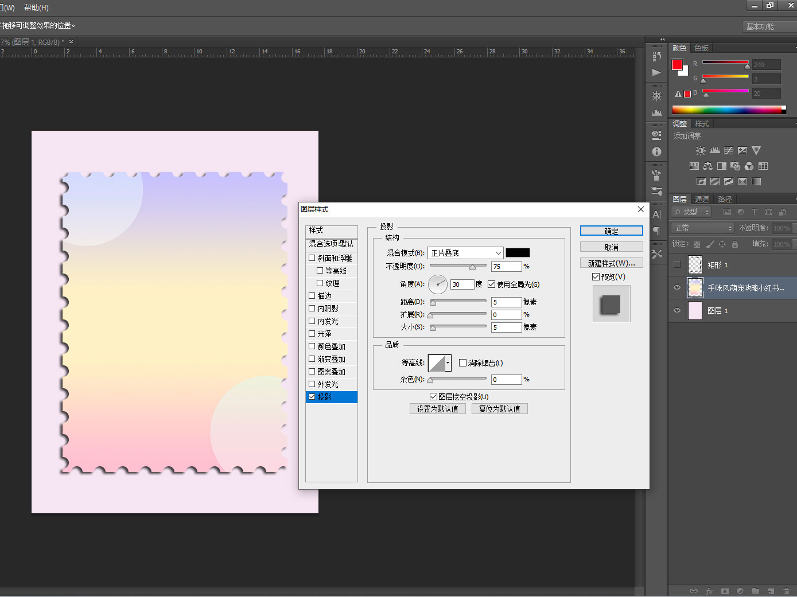Open the History panel icon
The image size is (797, 597).
tap(656, 56)
